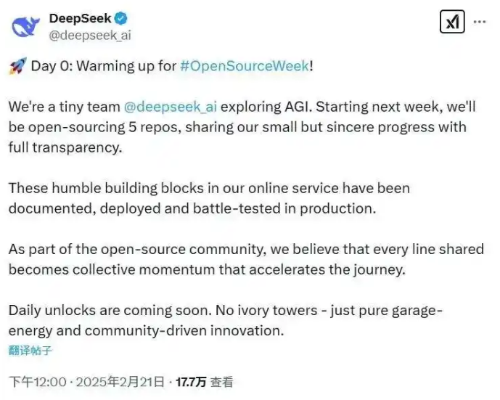Click the 17.7万 view count
Image resolution: width=500 pixels, height=400 pixels.
191,382
